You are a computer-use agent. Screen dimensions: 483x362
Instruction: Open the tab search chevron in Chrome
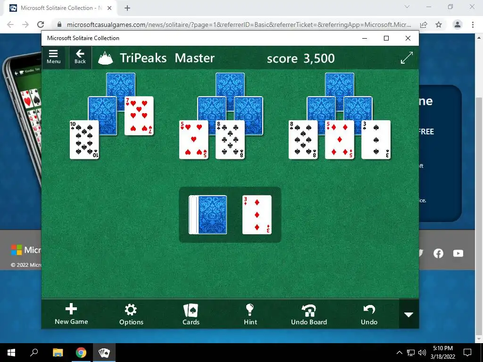(407, 7)
